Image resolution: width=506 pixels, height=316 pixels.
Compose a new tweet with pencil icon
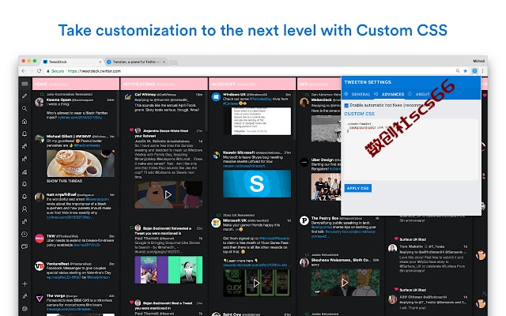click(x=25, y=96)
